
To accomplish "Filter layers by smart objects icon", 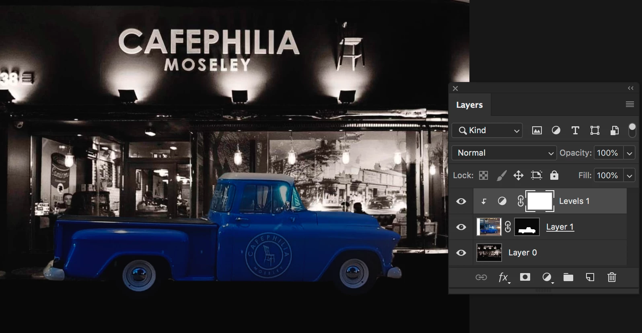I will tap(614, 130).
